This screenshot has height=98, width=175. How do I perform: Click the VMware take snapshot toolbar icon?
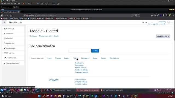pyautogui.click(x=33, y=4)
